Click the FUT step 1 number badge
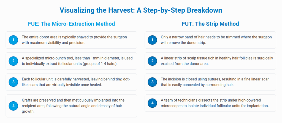282x123 pixels. pos(152,40)
